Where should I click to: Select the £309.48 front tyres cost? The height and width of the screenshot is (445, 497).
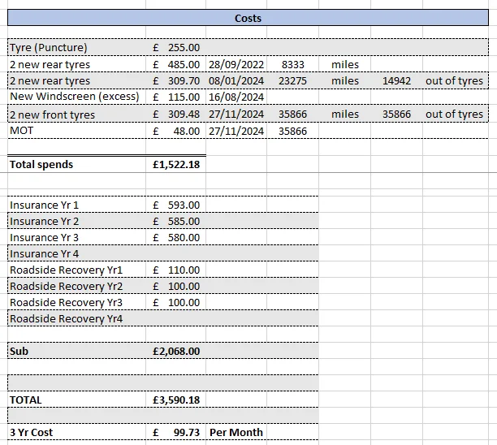[176, 114]
